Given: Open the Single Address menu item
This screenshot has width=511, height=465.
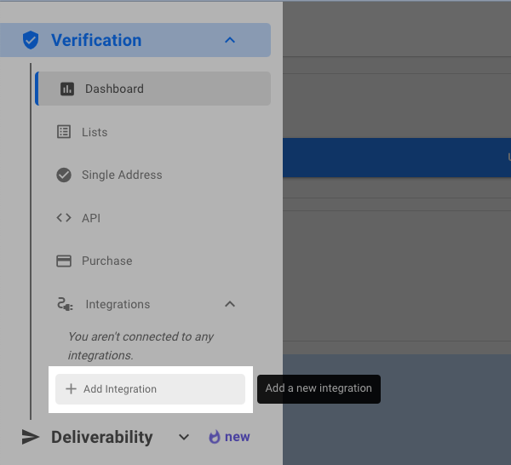Looking at the screenshot, I should click(x=122, y=175).
